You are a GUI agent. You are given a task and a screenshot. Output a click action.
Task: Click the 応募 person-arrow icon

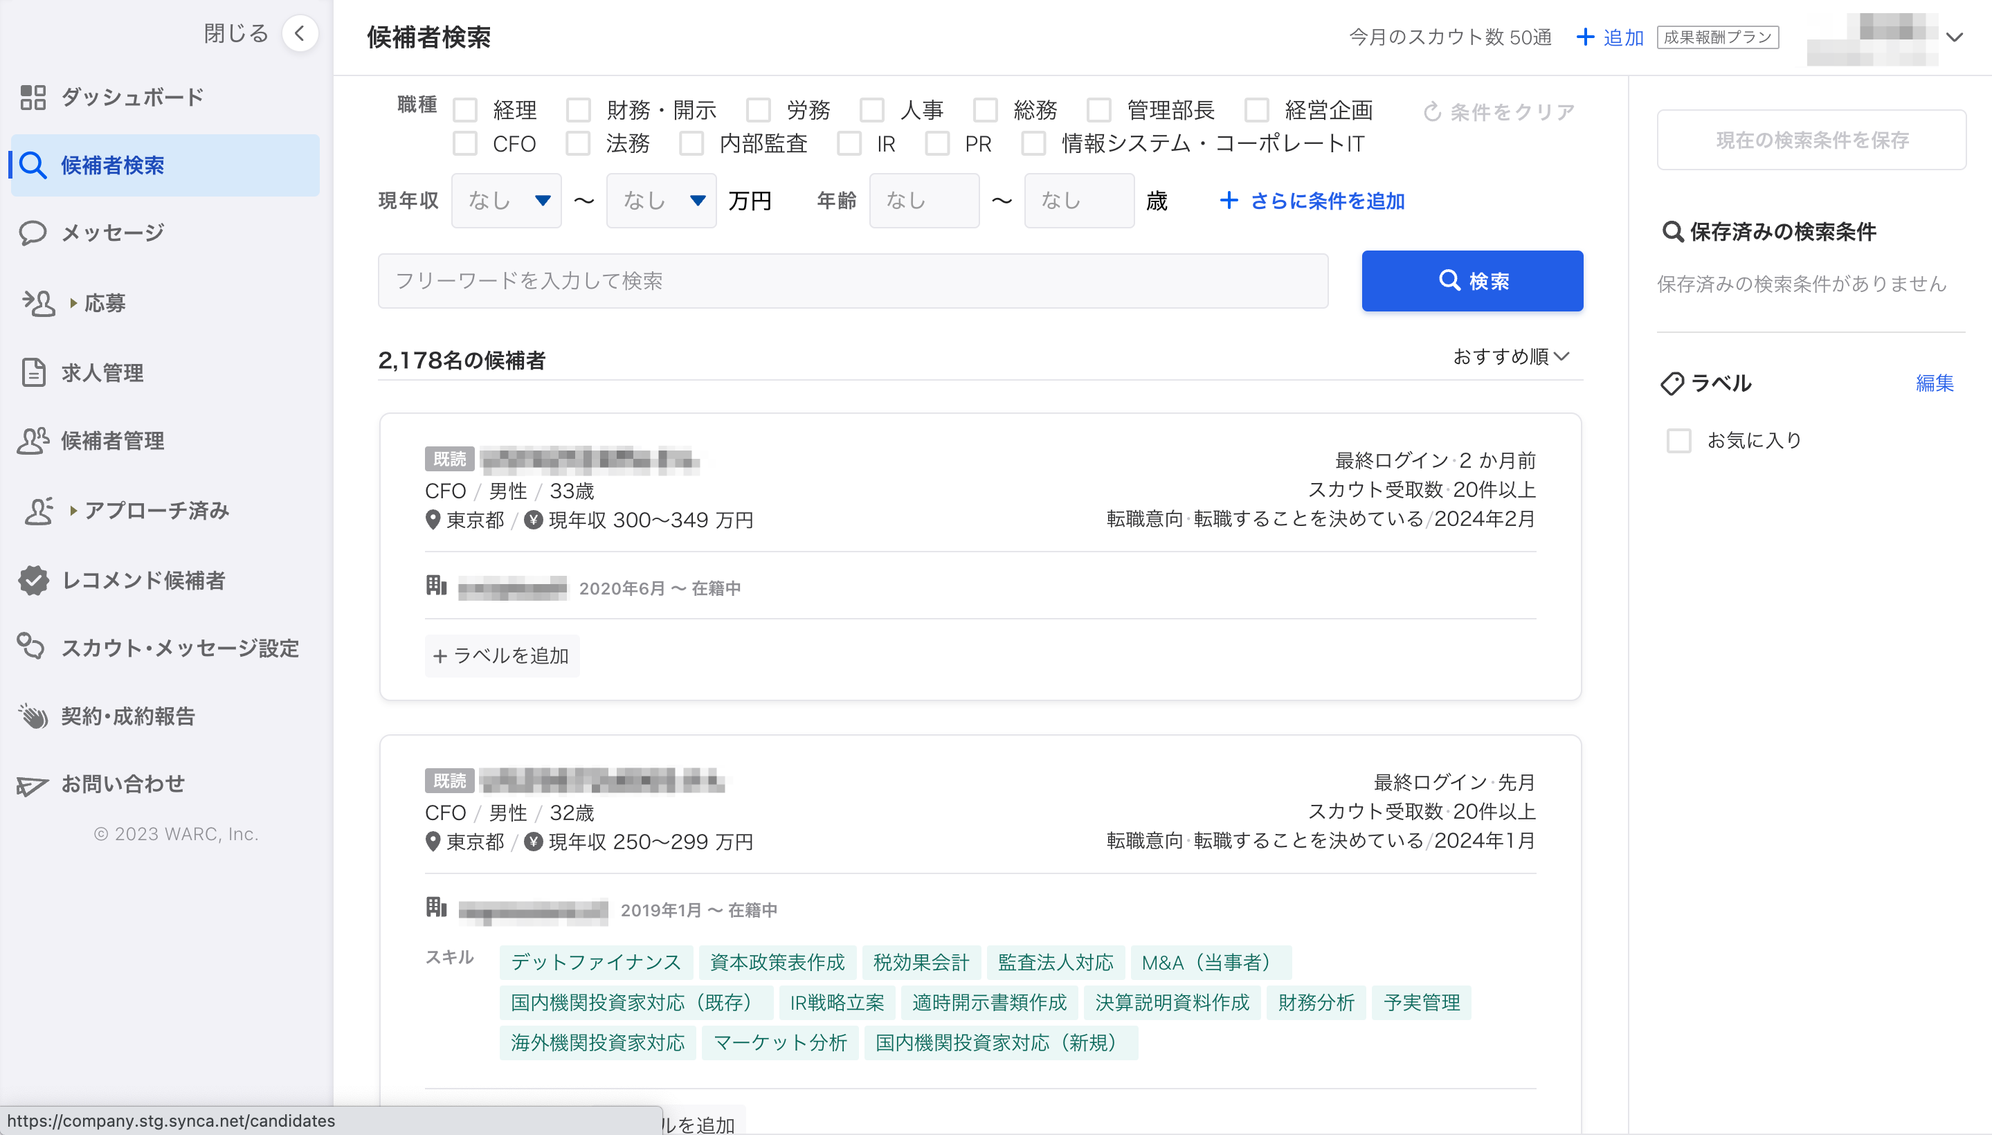tap(37, 302)
